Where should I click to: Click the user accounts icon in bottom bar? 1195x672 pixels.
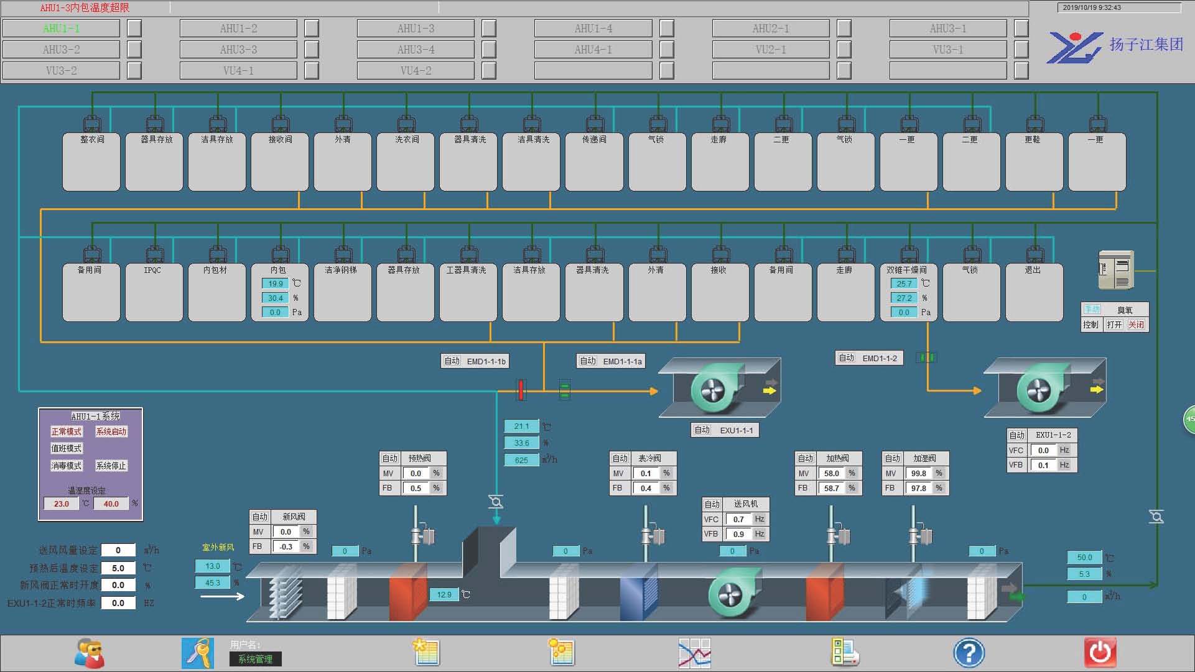90,653
